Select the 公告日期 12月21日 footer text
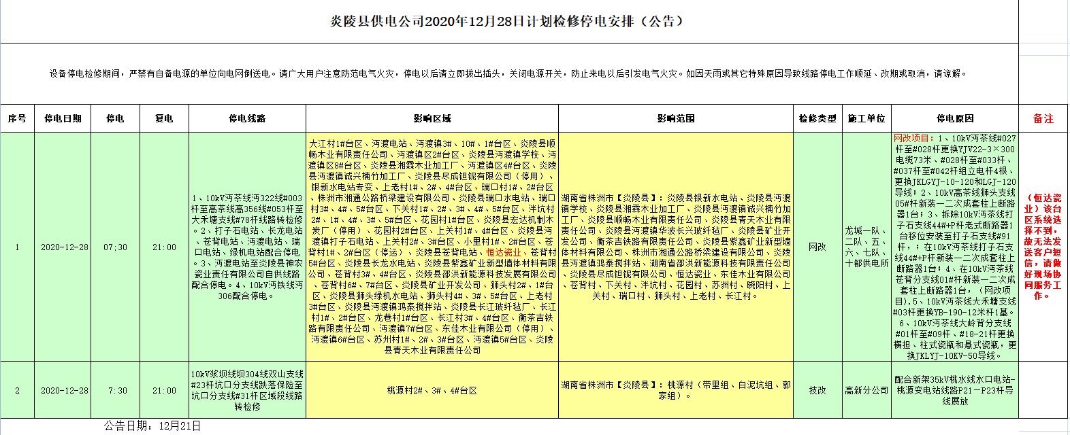Screen dimensions: 1070x435 (152, 426)
